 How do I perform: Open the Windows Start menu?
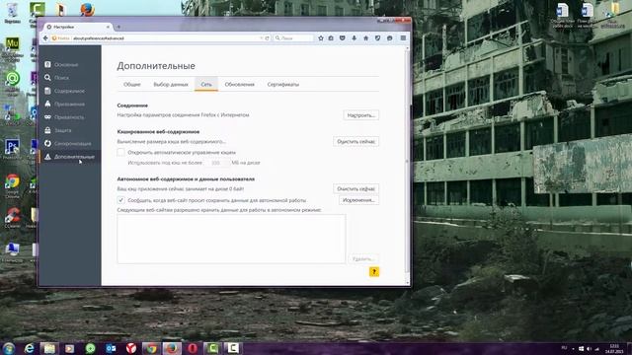click(x=8, y=348)
